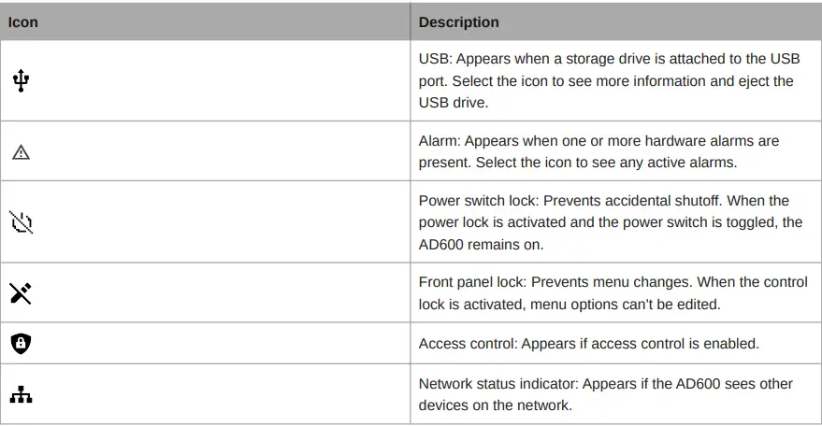The image size is (822, 426).
Task: Click the Icon column header
Action: [24, 21]
